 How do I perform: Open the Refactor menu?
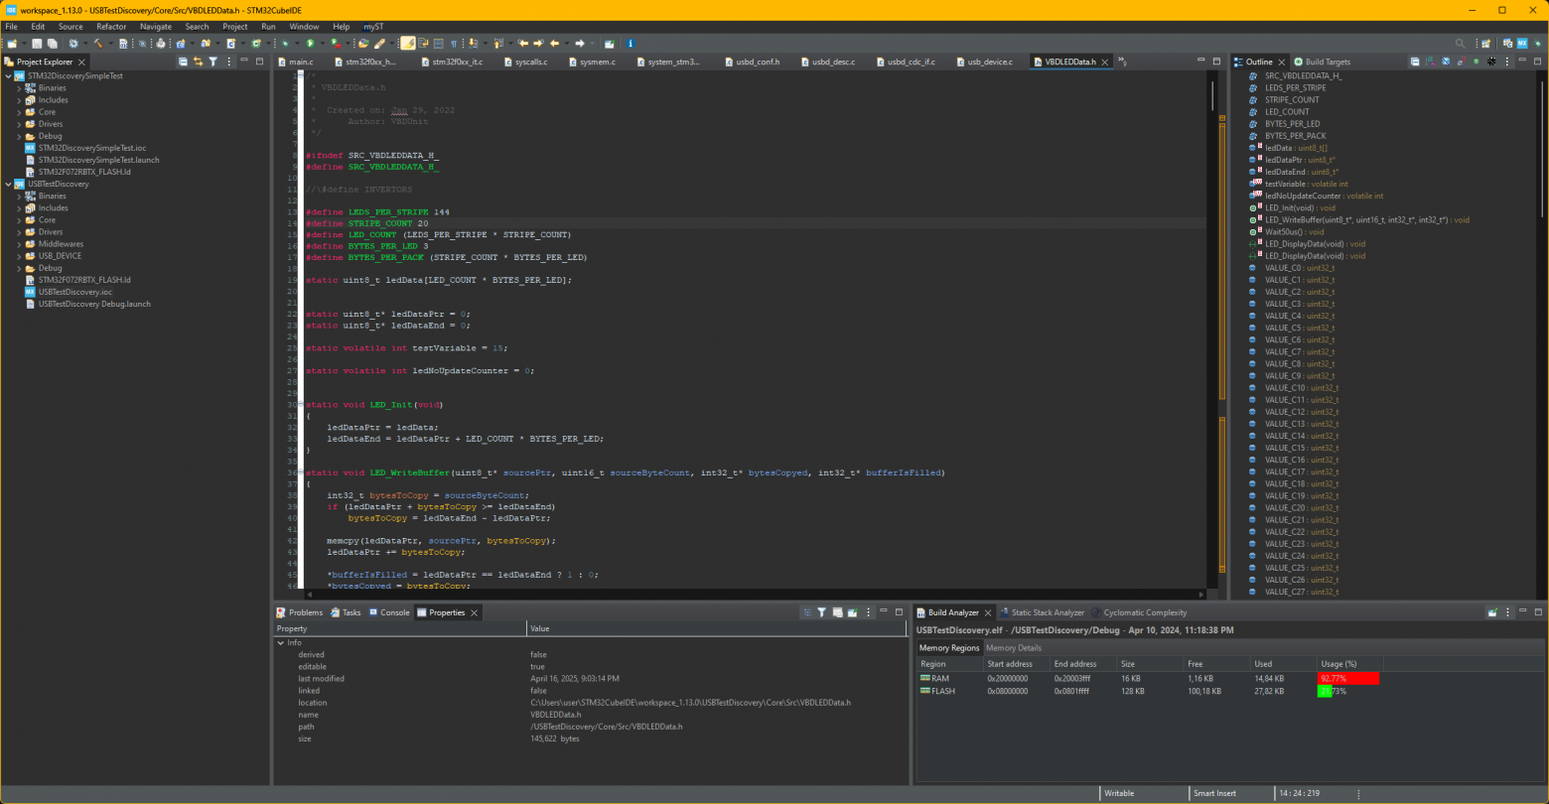[111, 27]
